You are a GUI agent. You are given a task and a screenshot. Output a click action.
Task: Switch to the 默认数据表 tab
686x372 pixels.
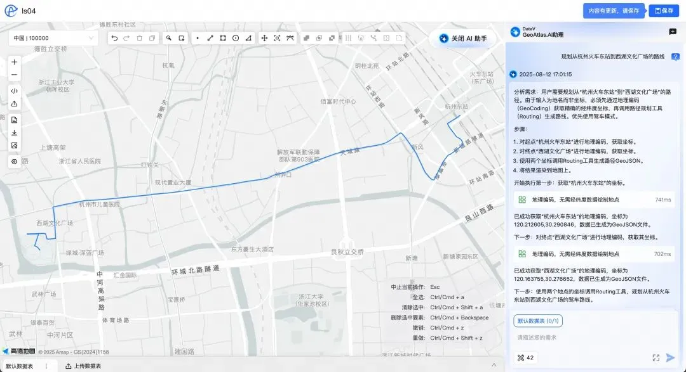coord(20,366)
